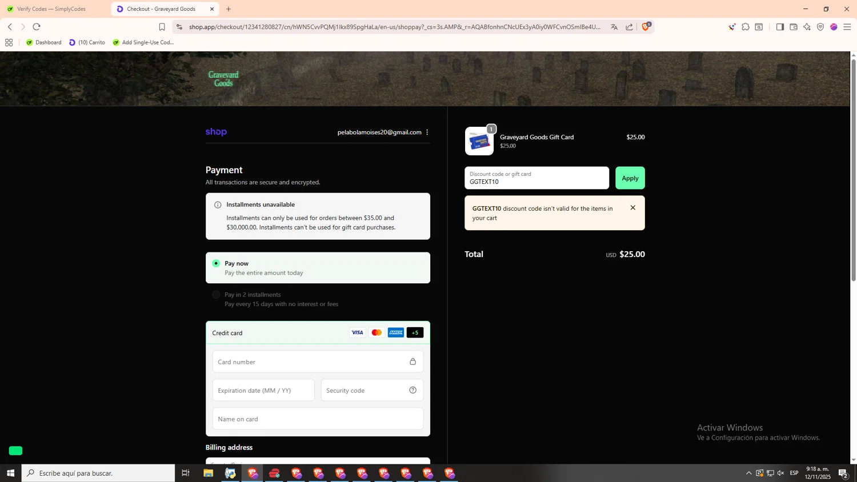
Task: Reload the checkout page
Action: point(37,27)
